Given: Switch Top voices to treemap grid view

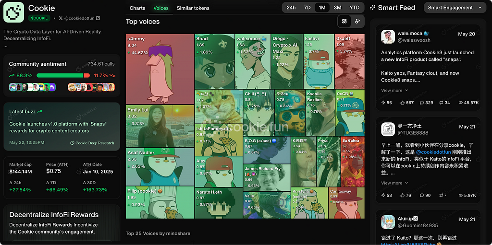Looking at the screenshot, I should pos(344,21).
